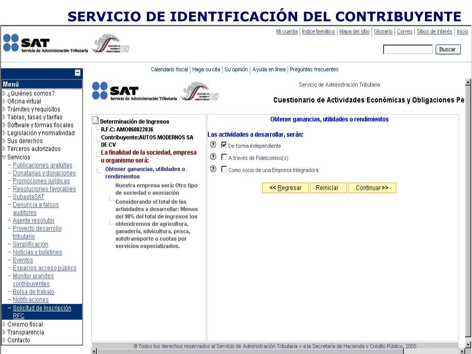Click horizontal scrollbar left arrow
The height and width of the screenshot is (354, 472).
click(x=94, y=351)
